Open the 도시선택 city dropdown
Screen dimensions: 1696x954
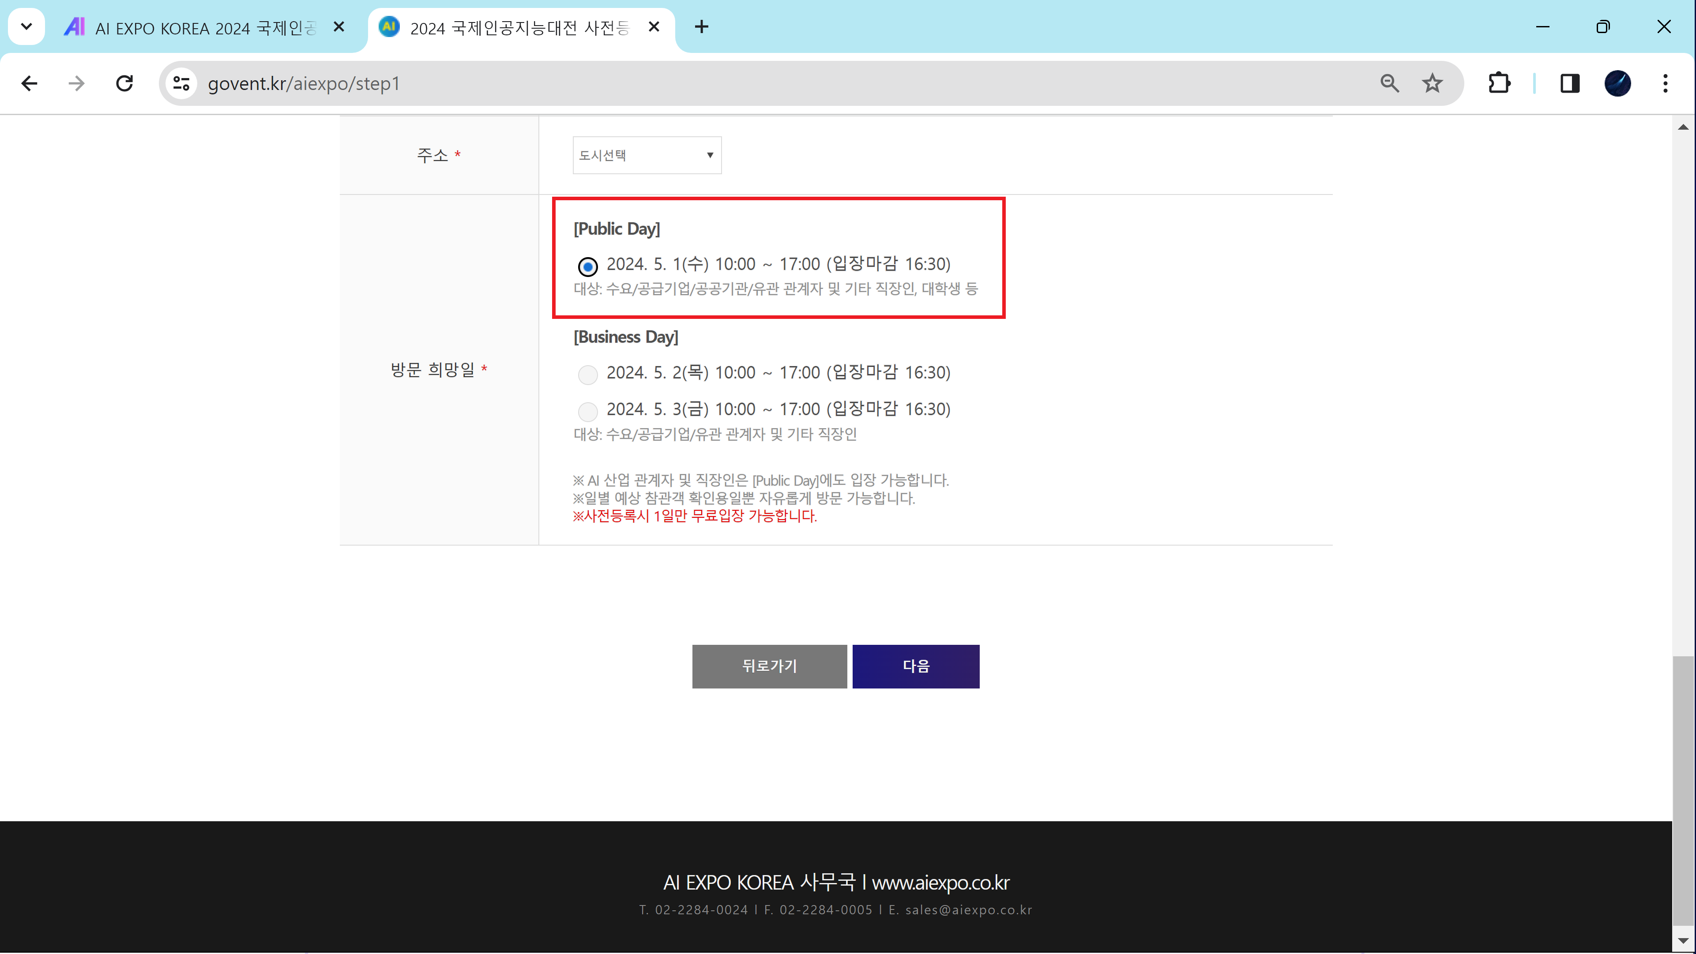click(647, 155)
